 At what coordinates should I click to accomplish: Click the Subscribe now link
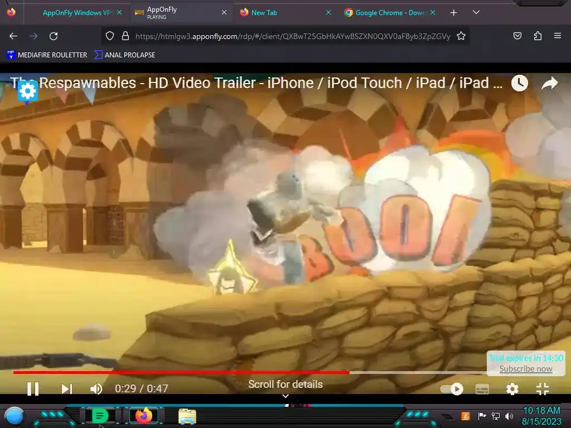pos(526,369)
